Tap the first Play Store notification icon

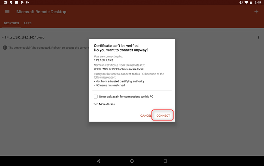point(22,2)
